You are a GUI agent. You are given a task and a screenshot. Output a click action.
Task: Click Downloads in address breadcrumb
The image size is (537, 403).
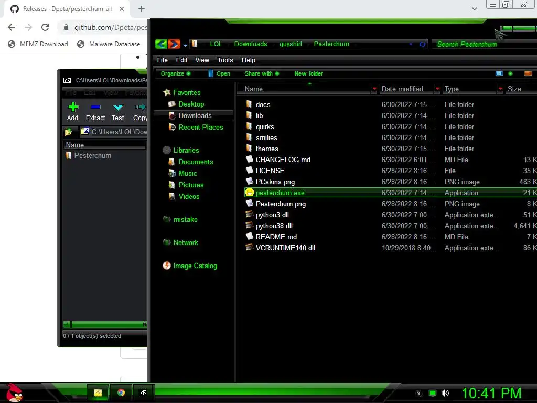(x=250, y=44)
